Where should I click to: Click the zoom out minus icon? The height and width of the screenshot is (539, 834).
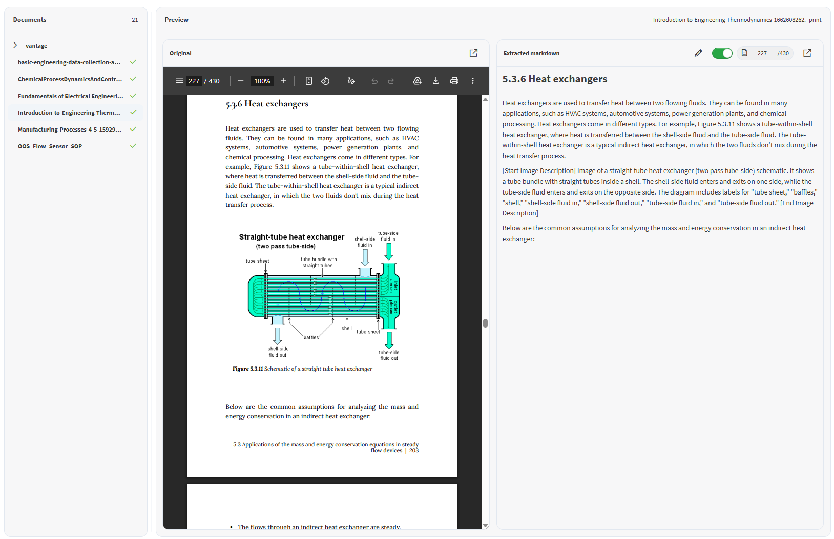point(241,81)
